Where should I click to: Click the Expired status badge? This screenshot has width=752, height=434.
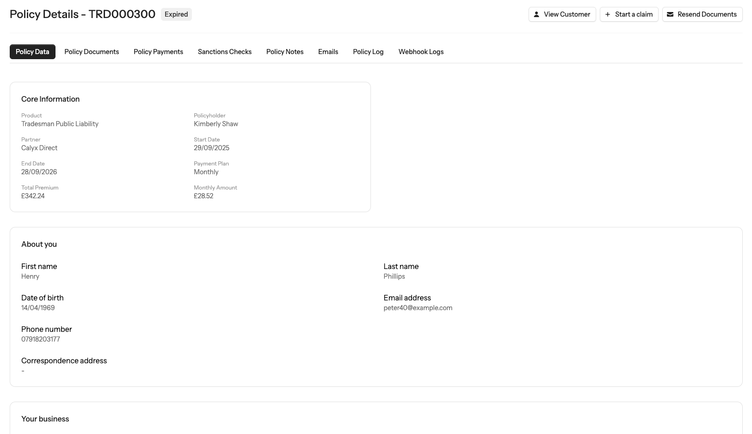(176, 14)
